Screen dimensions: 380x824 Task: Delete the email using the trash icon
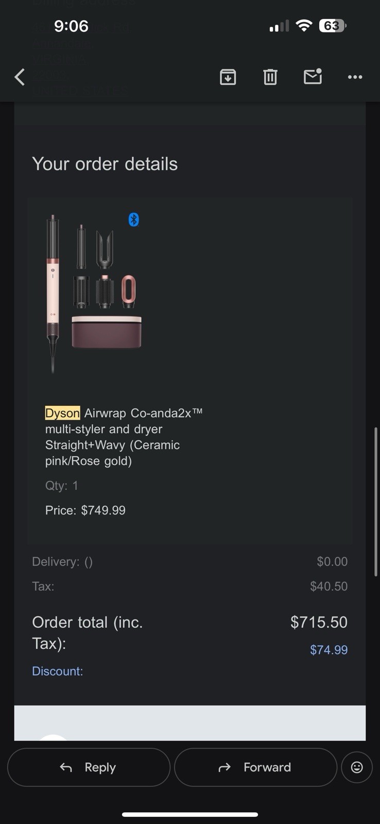pos(270,77)
